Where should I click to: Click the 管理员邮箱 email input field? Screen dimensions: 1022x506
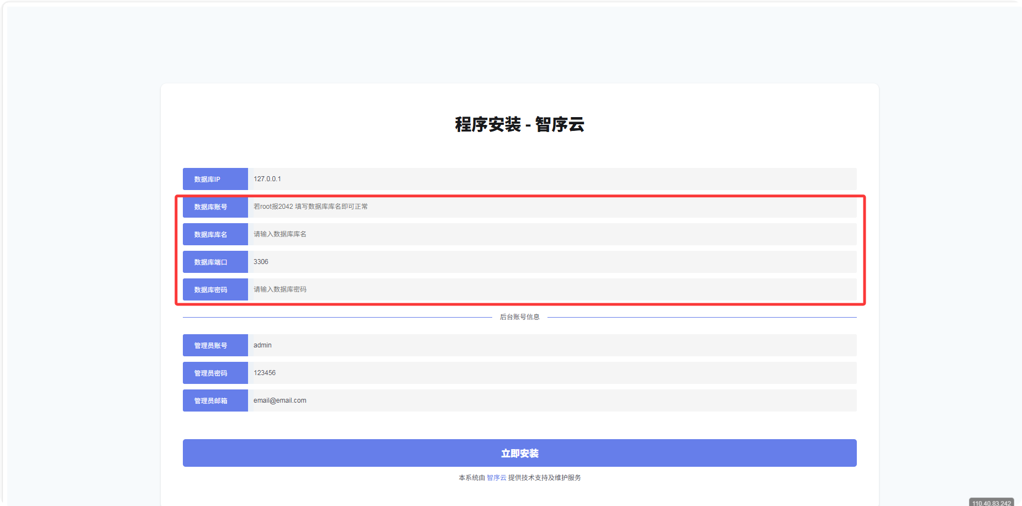point(552,400)
